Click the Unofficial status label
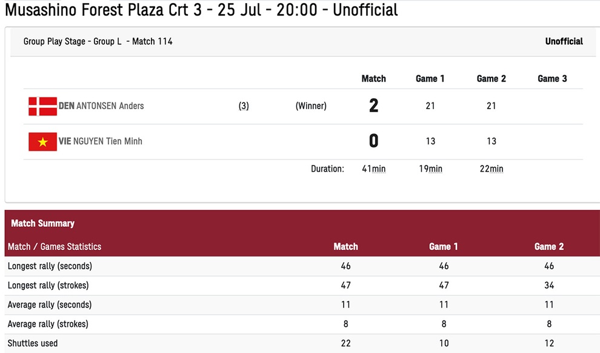This screenshot has height=353, width=600. click(x=564, y=41)
